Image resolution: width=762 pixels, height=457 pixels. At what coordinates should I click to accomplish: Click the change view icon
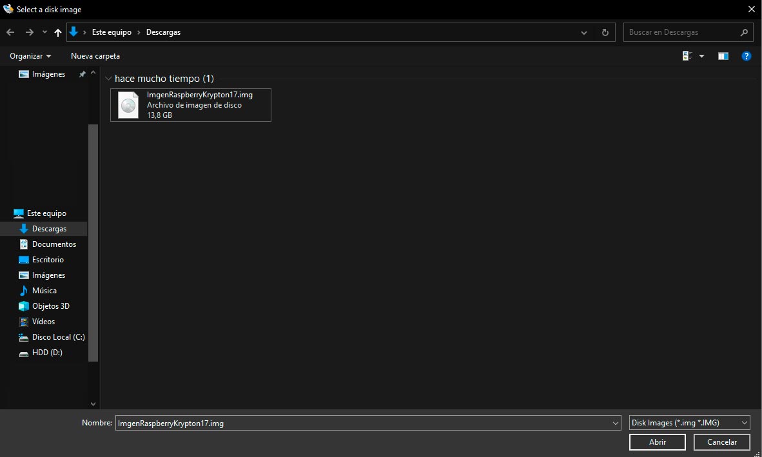click(x=687, y=56)
